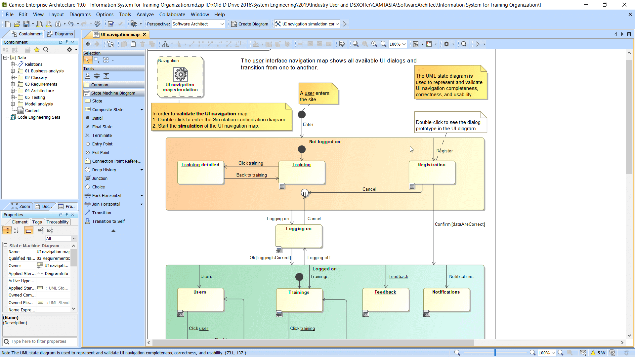
Task: Toggle categorized view in Properties panel
Action: 7,230
